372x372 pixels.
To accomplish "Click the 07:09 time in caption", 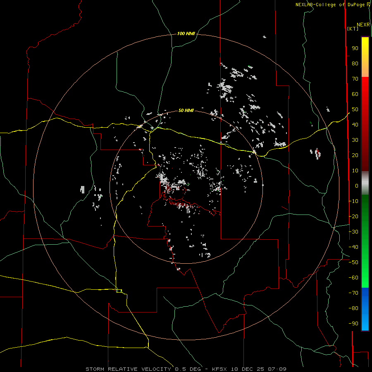I will pos(277,369).
